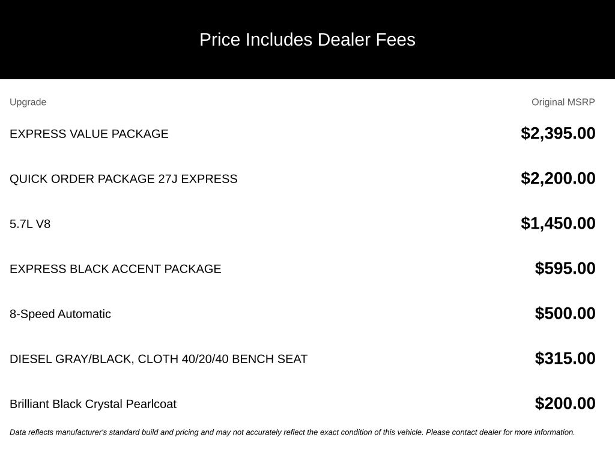
Task: Select the 5.7L V8 upgrade entry
Action: click(30, 224)
